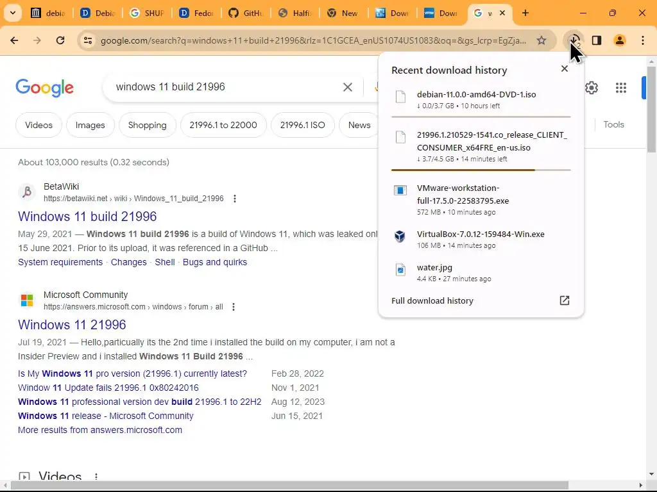Open the Chrome three-dot menu
The width and height of the screenshot is (657, 492).
point(643,40)
